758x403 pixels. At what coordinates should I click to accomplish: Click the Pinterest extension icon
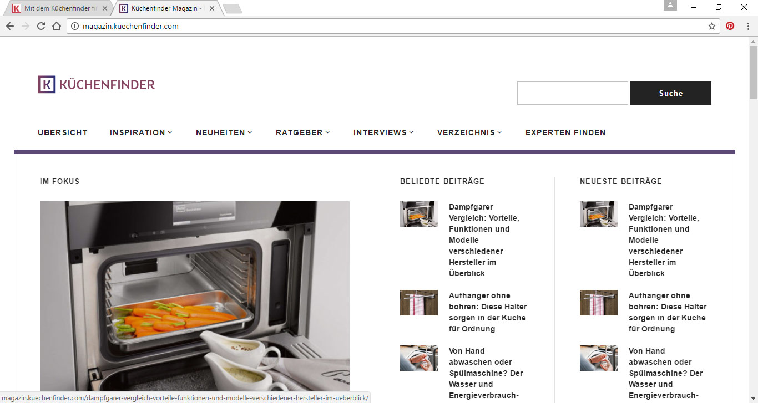pos(730,26)
